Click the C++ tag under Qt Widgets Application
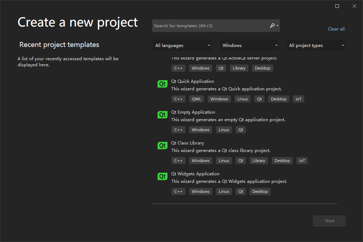Screen dimensions: 363x242 pos(178,191)
